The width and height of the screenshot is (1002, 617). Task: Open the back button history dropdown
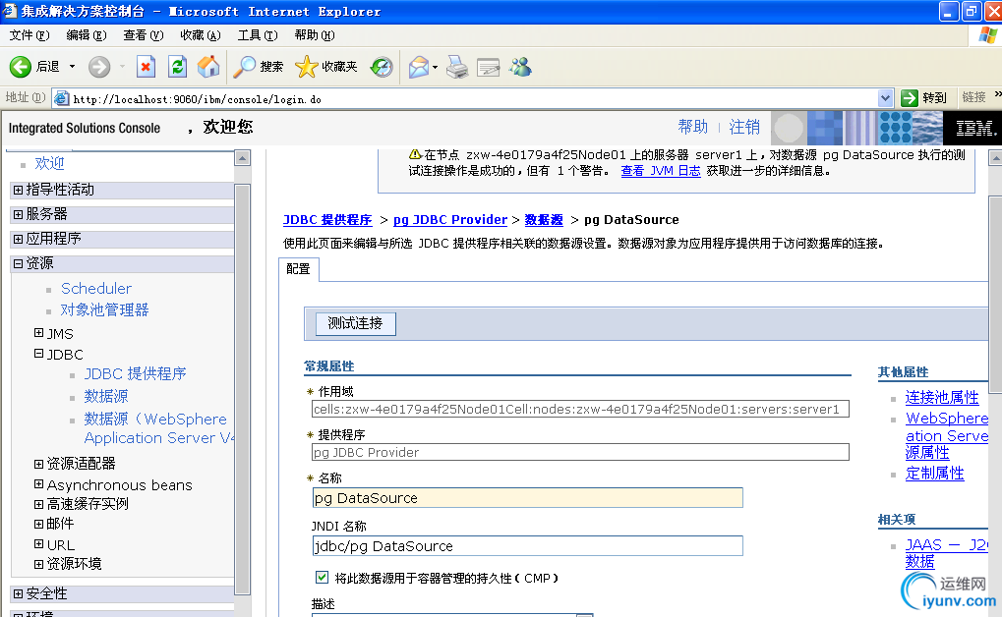[72, 67]
